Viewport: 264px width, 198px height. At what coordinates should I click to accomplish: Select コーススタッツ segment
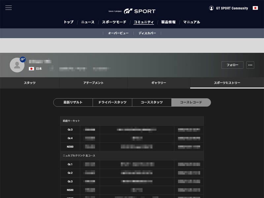click(152, 102)
